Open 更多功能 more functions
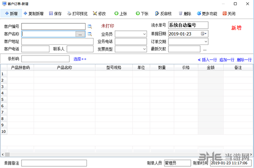This screenshot has width=254, height=168. 207,14
